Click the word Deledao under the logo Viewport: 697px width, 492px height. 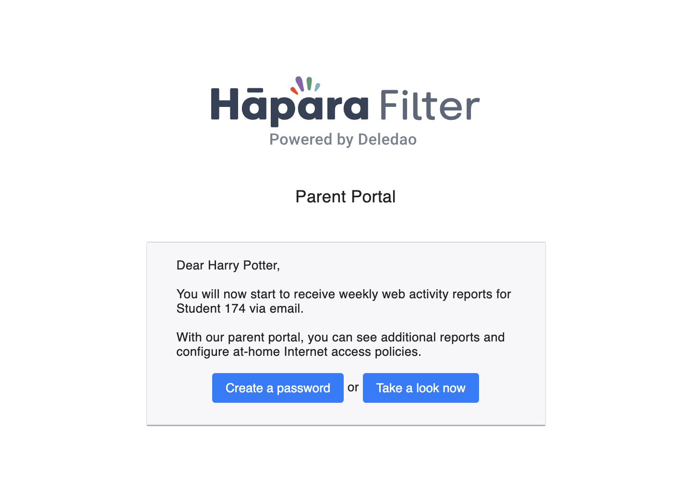coord(387,140)
